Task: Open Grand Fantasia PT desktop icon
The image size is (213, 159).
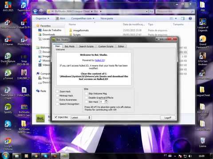Action: coord(202,42)
